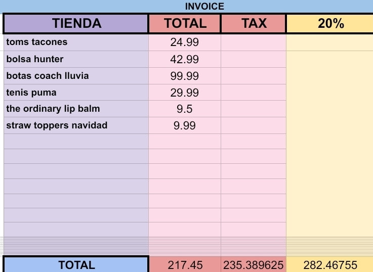Click the TAX column header
This screenshot has width=373, height=272.
click(x=254, y=23)
